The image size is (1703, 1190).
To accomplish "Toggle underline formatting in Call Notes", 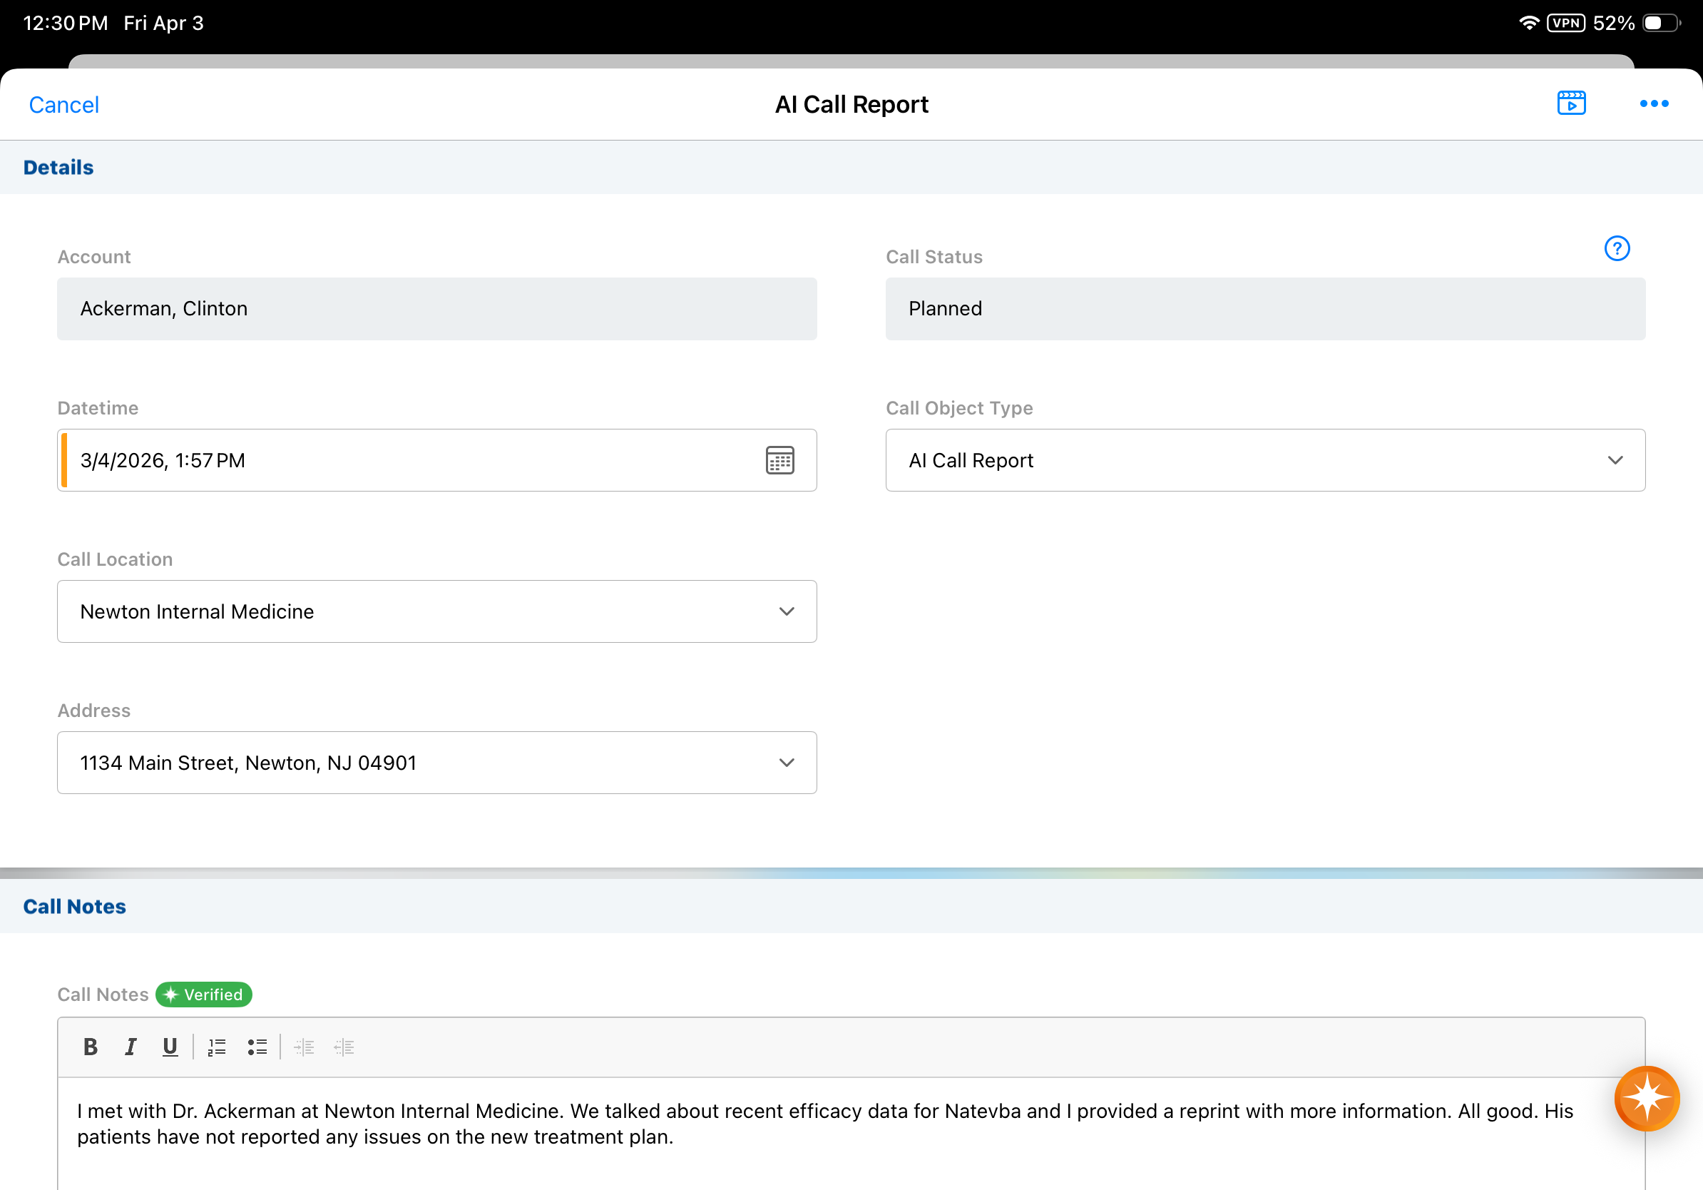I will 170,1047.
